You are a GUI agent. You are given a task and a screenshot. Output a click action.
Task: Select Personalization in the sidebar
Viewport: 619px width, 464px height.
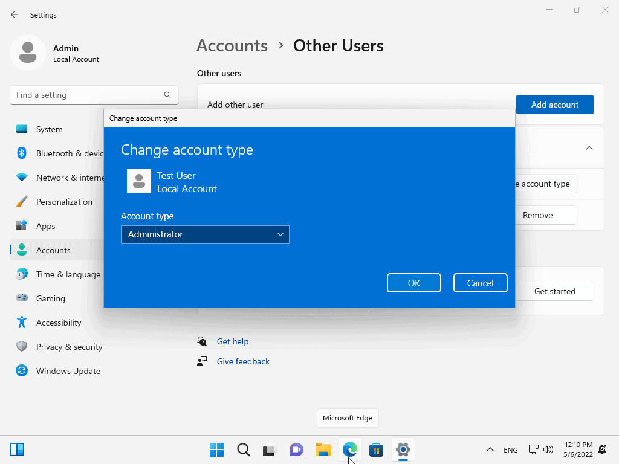pos(64,202)
